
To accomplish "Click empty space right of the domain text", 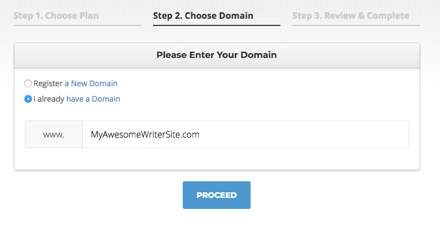I will (303, 134).
